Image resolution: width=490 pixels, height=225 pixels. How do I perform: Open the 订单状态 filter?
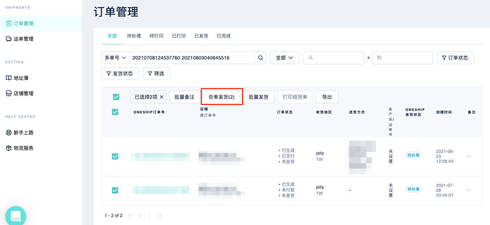[x=455, y=58]
